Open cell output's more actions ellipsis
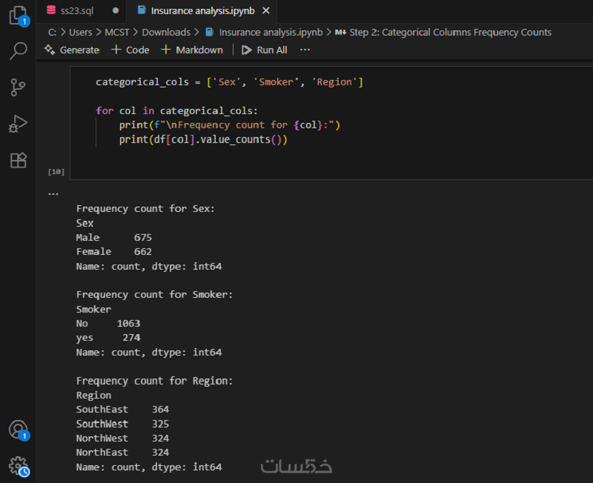The height and width of the screenshot is (483, 593). click(53, 193)
